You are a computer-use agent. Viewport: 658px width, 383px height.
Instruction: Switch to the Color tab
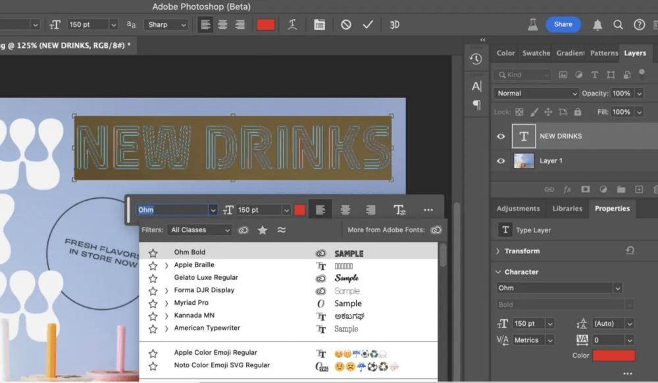point(505,53)
